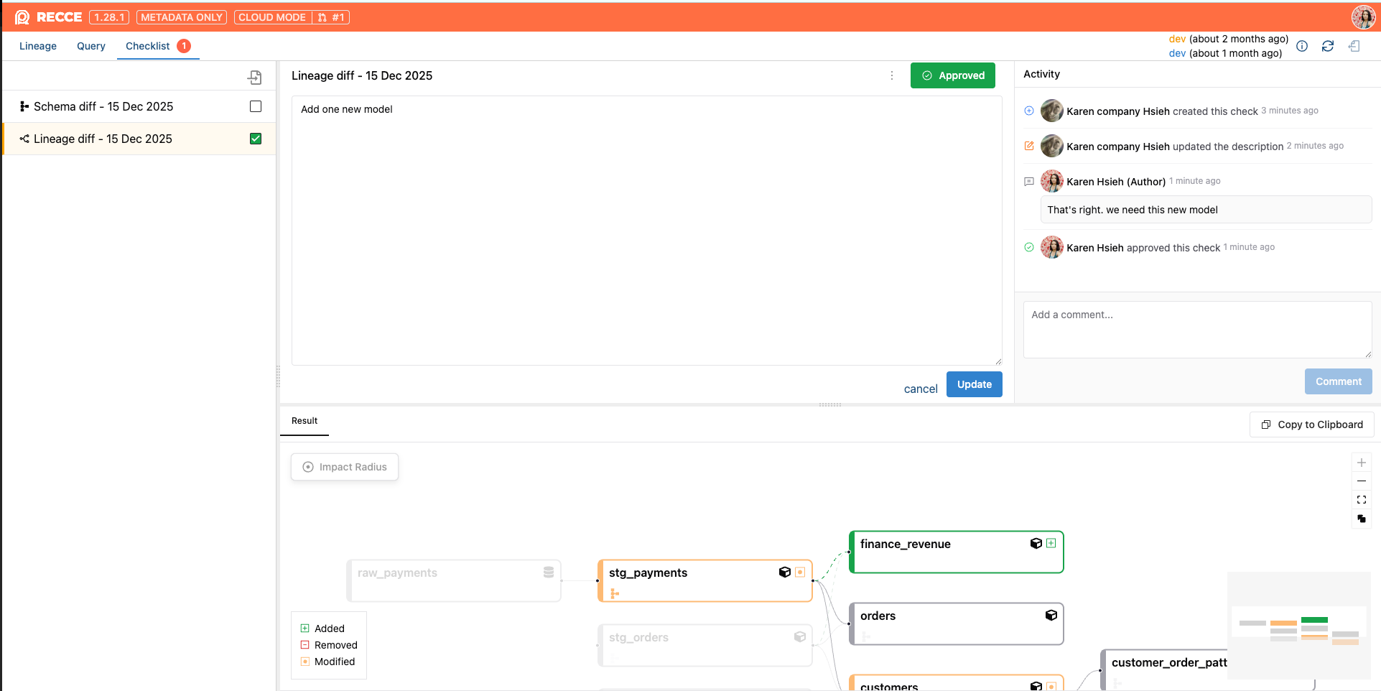Toggle the Approved status of this check
Screen dimensions: 1381x691
tap(952, 75)
